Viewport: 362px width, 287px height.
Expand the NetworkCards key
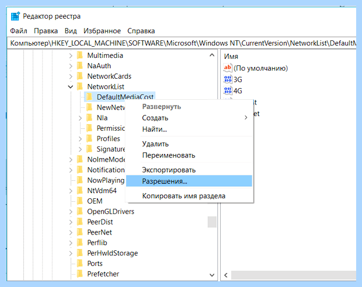71,76
